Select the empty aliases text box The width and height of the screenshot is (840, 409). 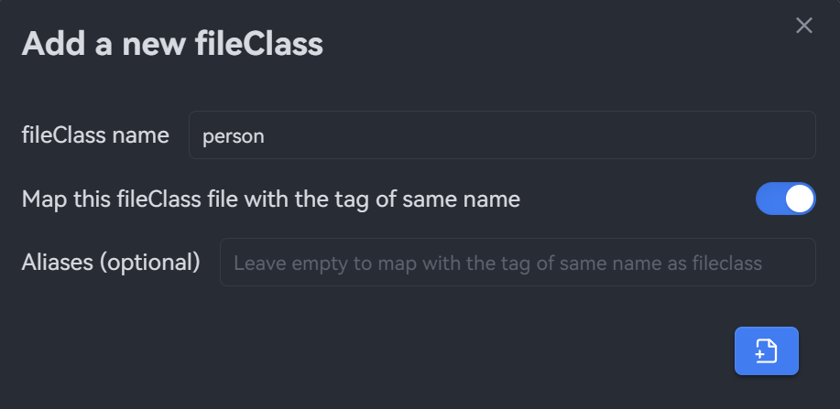coord(517,263)
